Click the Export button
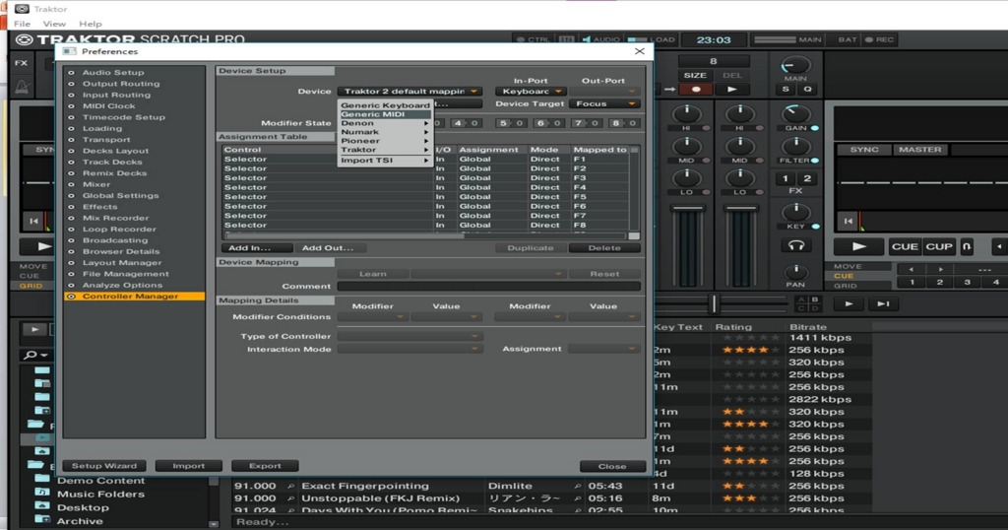 pos(265,466)
